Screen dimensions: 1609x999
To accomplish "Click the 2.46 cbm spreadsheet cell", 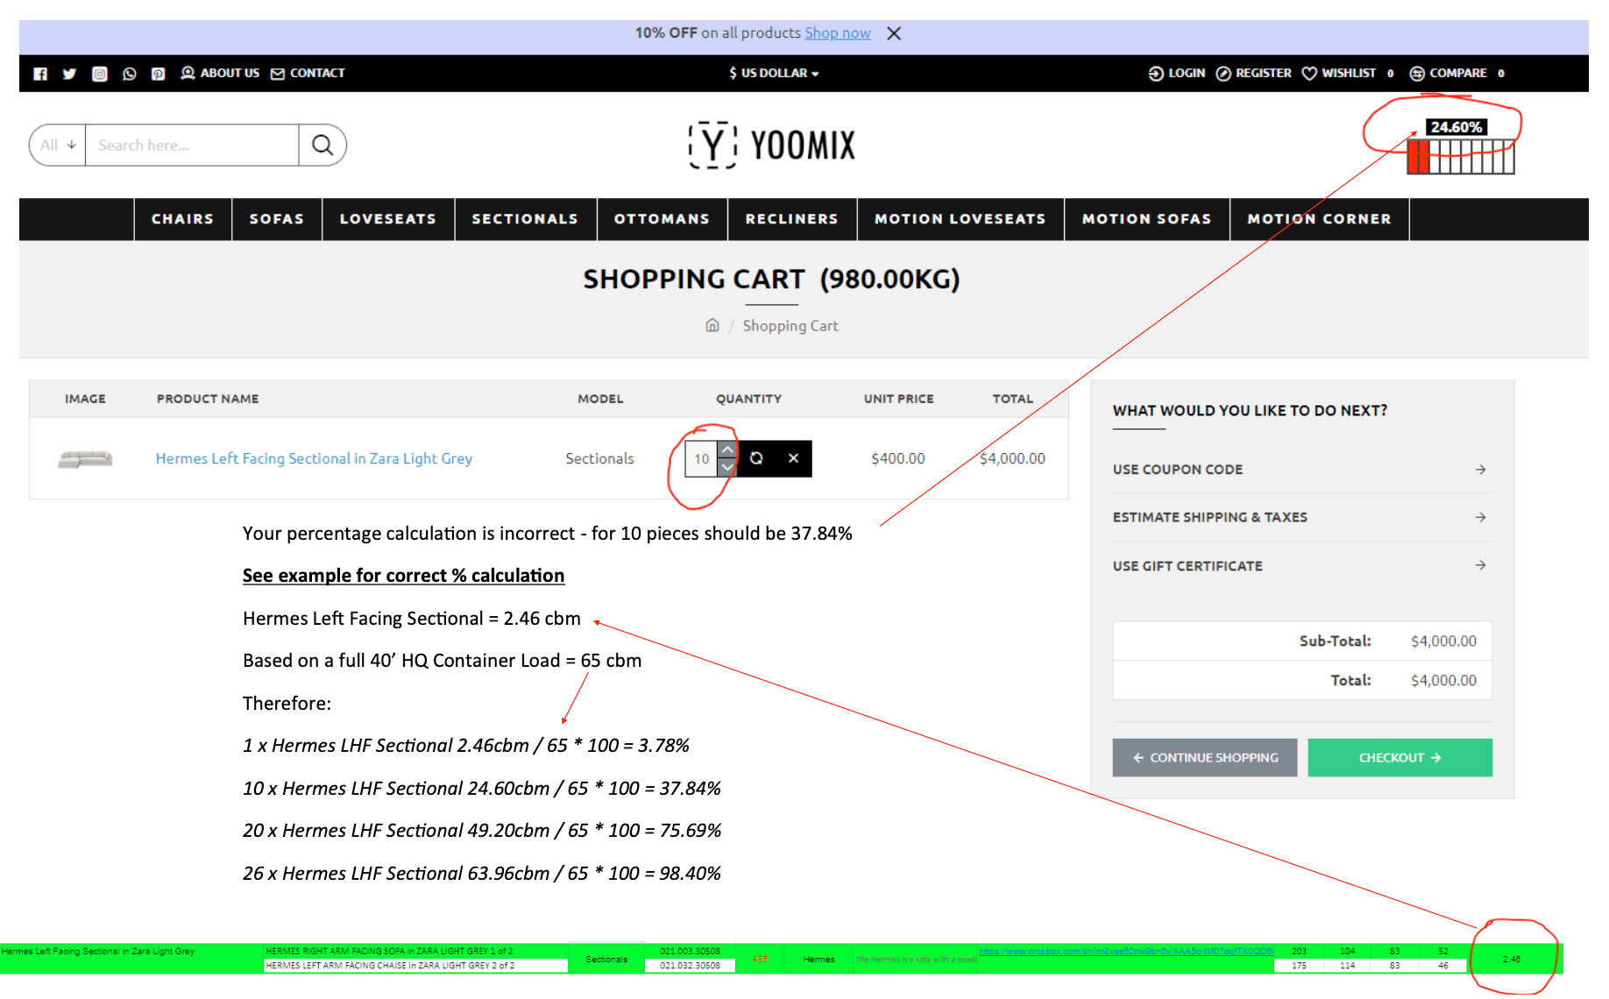I will (1512, 960).
